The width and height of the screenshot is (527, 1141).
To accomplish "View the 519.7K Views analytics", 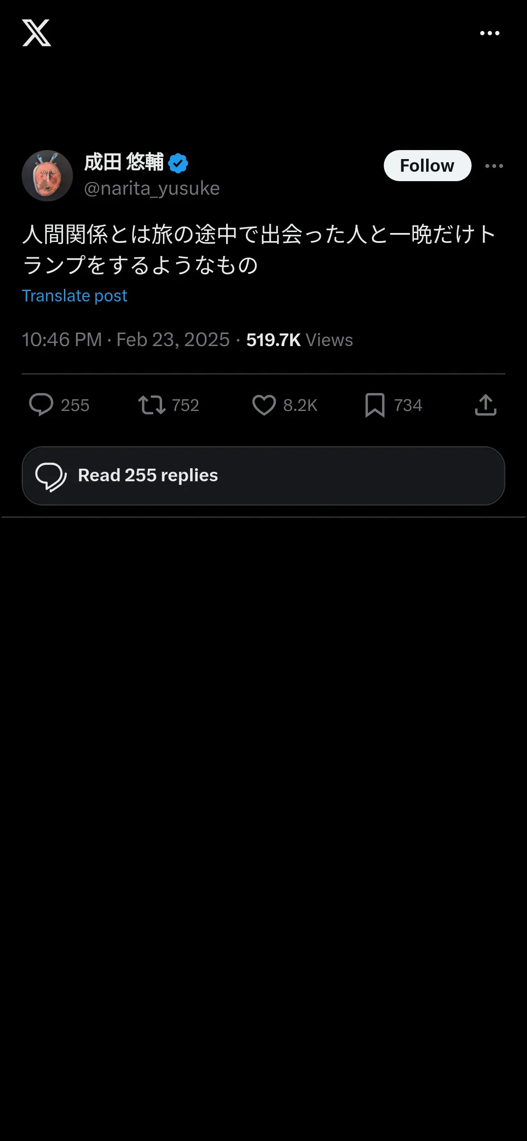I will pos(300,340).
